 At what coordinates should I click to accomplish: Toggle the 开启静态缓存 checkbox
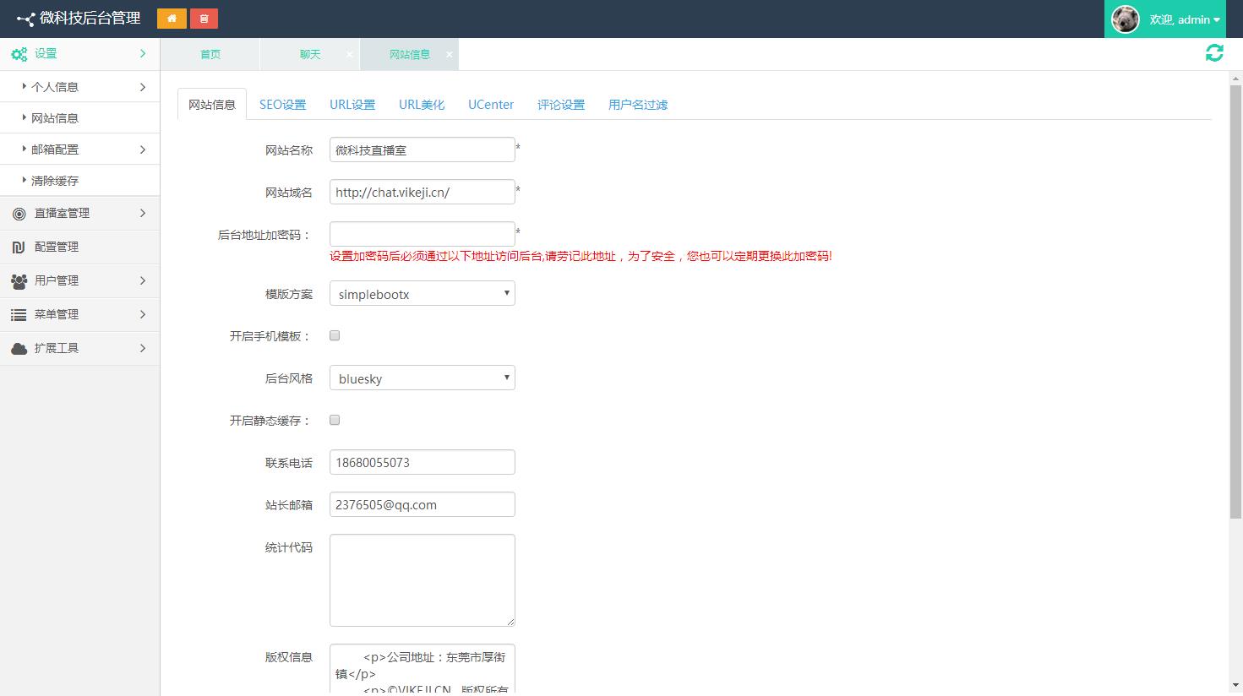click(x=335, y=420)
